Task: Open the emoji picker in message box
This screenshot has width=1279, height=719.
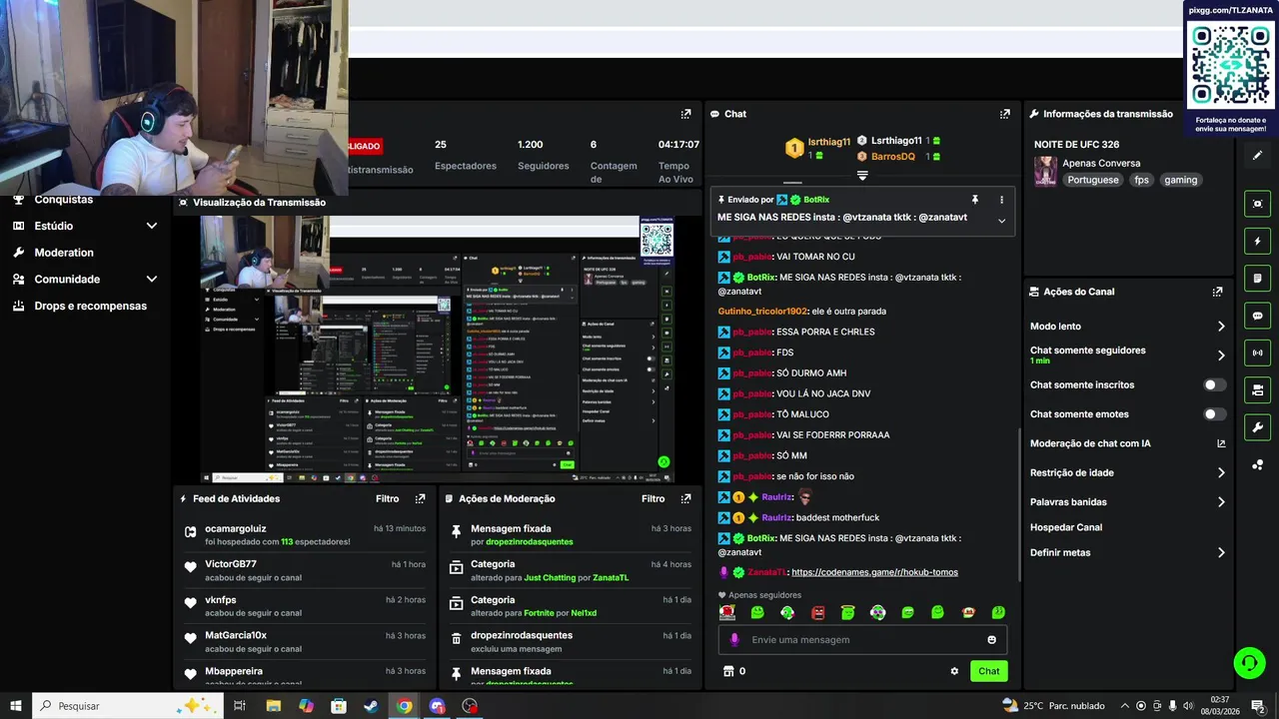Action: [991, 640]
